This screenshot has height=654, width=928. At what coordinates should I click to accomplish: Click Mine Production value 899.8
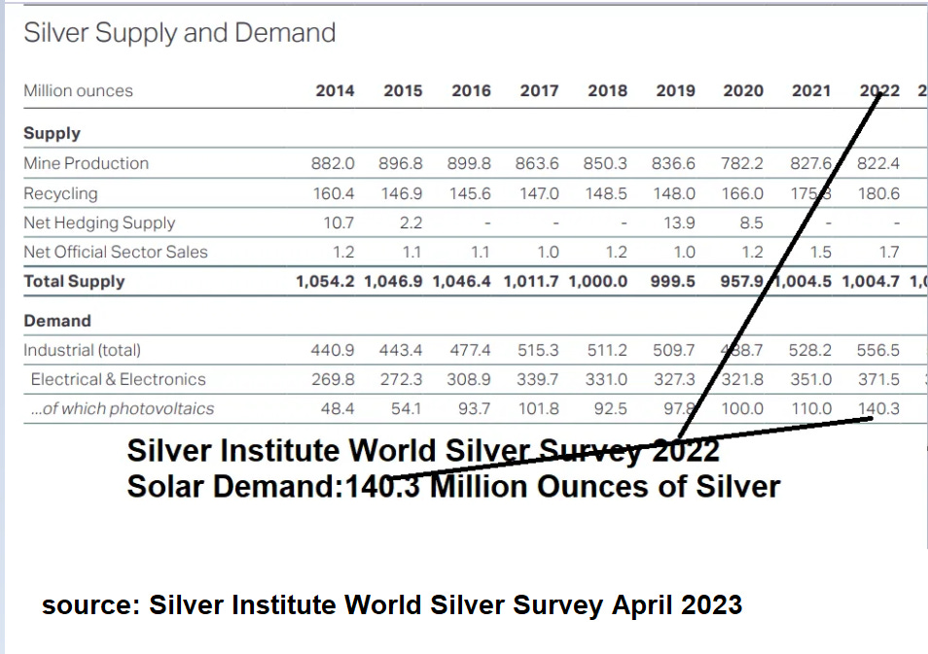[469, 164]
